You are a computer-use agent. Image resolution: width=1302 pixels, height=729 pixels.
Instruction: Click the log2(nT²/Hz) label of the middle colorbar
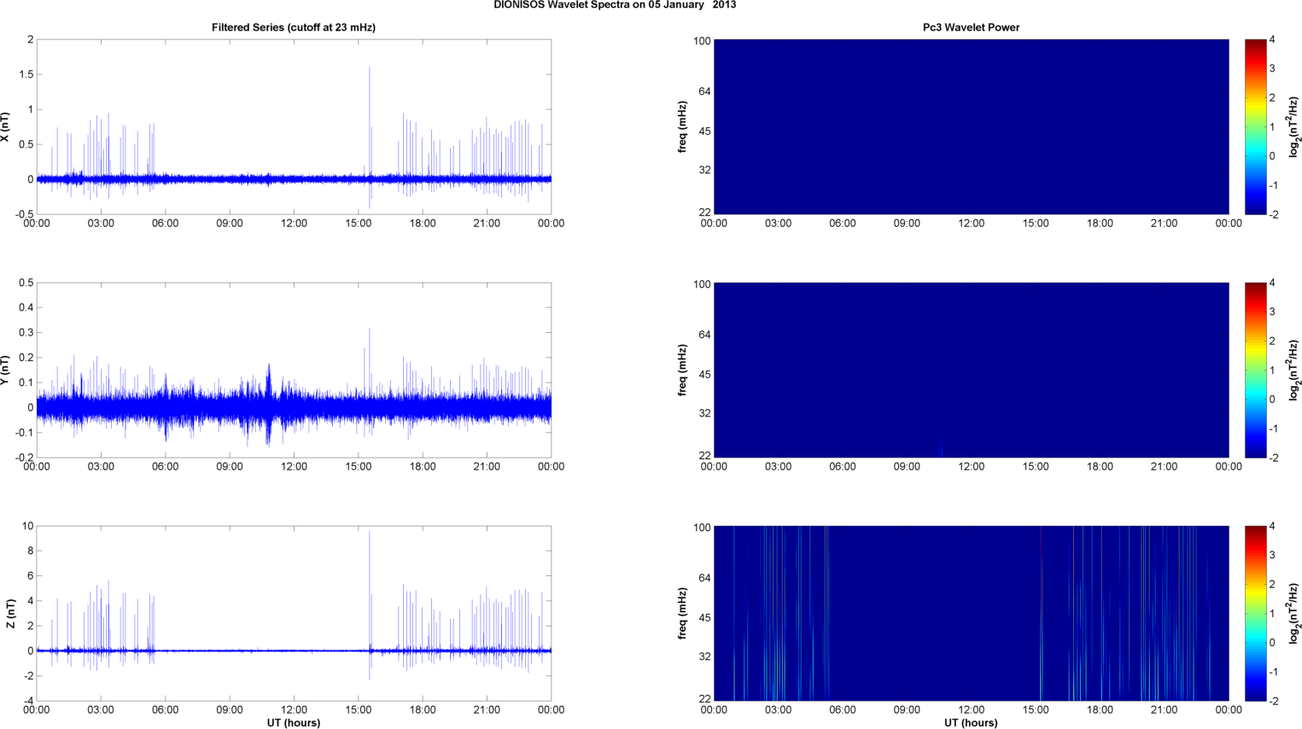(x=1294, y=370)
